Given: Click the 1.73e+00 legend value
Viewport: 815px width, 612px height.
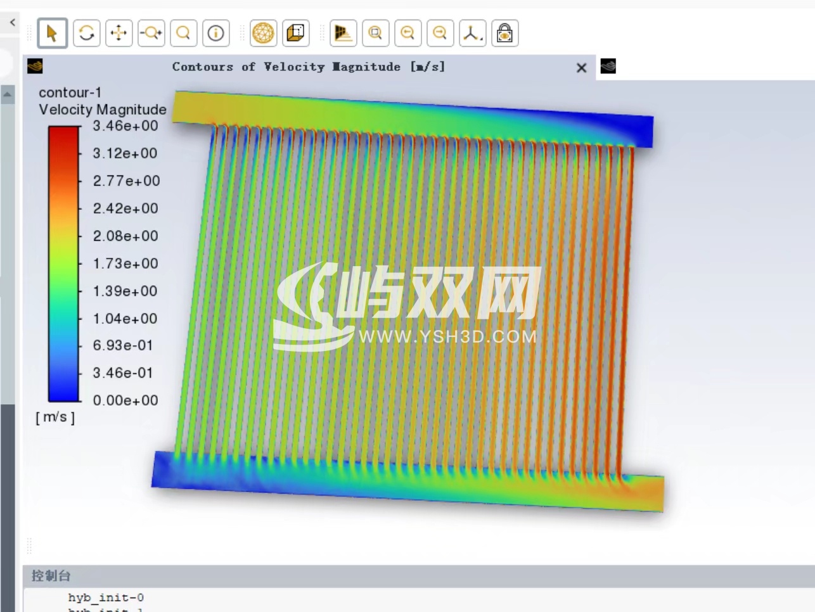Looking at the screenshot, I should click(x=125, y=263).
